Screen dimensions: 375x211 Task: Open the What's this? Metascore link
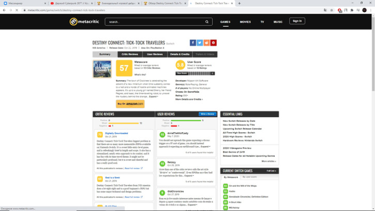tap(140, 75)
